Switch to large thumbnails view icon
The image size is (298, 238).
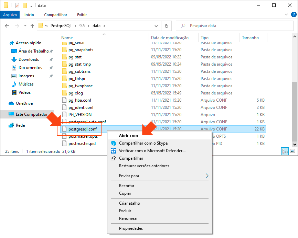(292, 151)
